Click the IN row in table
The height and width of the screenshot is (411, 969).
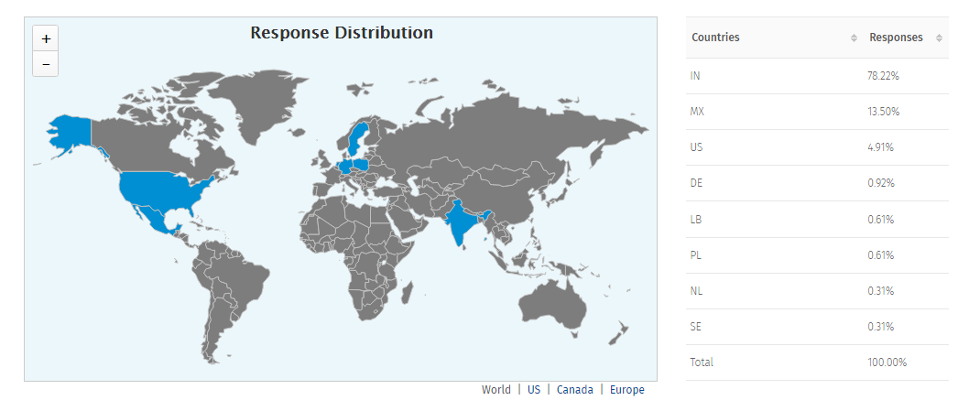click(817, 76)
